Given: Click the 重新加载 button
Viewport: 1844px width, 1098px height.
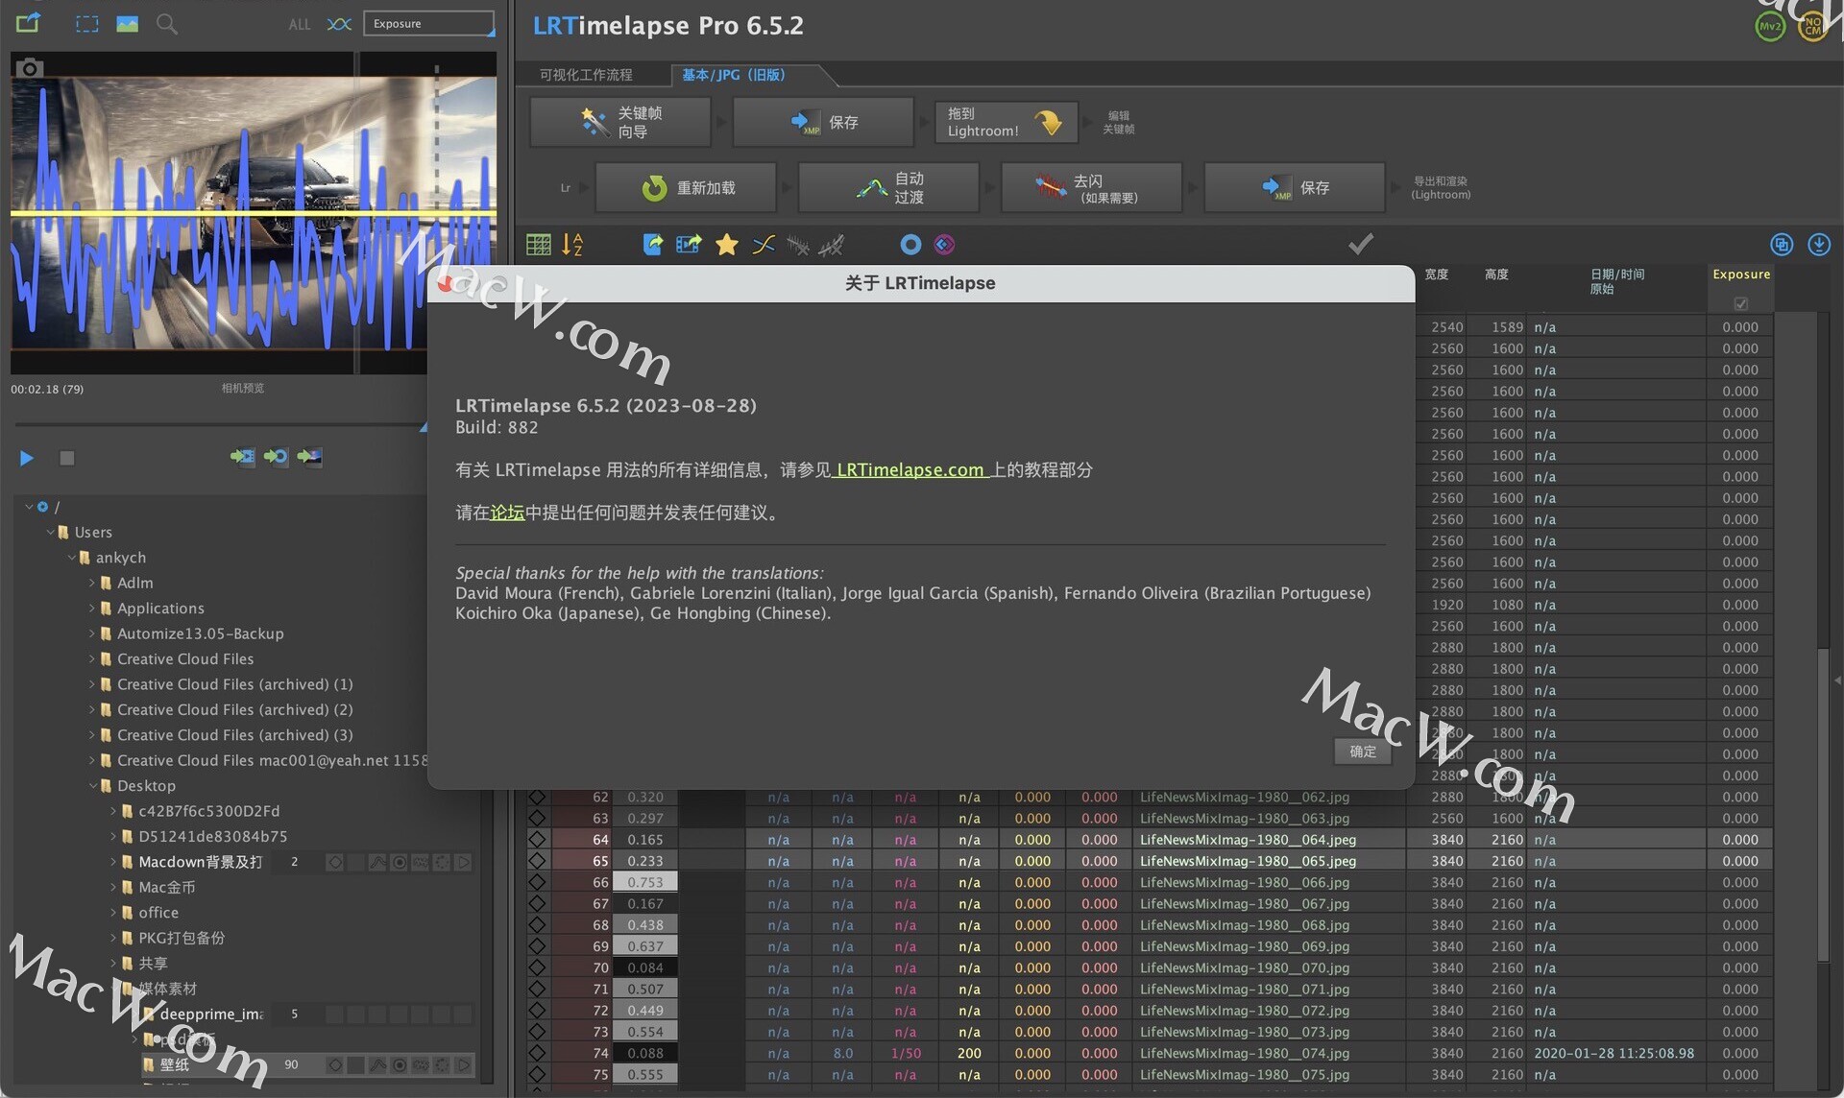Looking at the screenshot, I should point(686,187).
